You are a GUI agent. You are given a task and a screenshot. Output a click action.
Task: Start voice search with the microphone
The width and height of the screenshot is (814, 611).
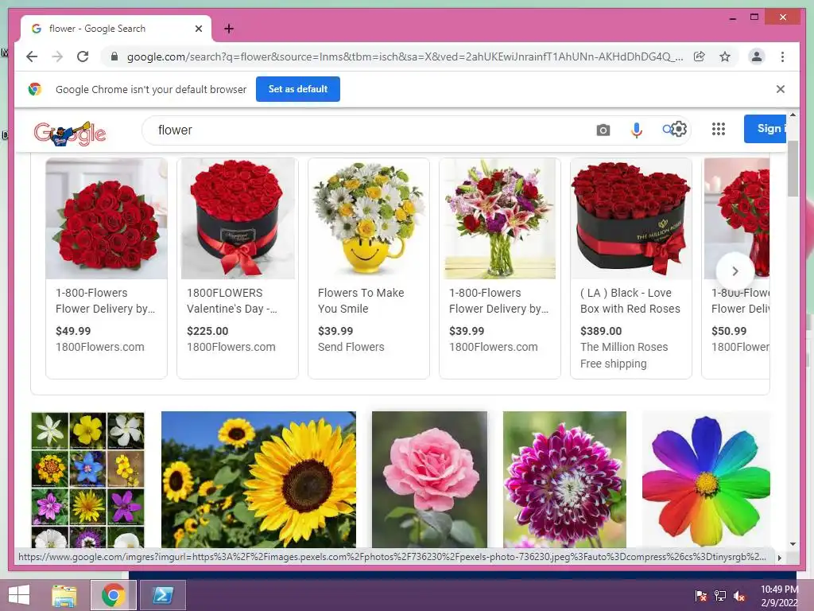[637, 130]
